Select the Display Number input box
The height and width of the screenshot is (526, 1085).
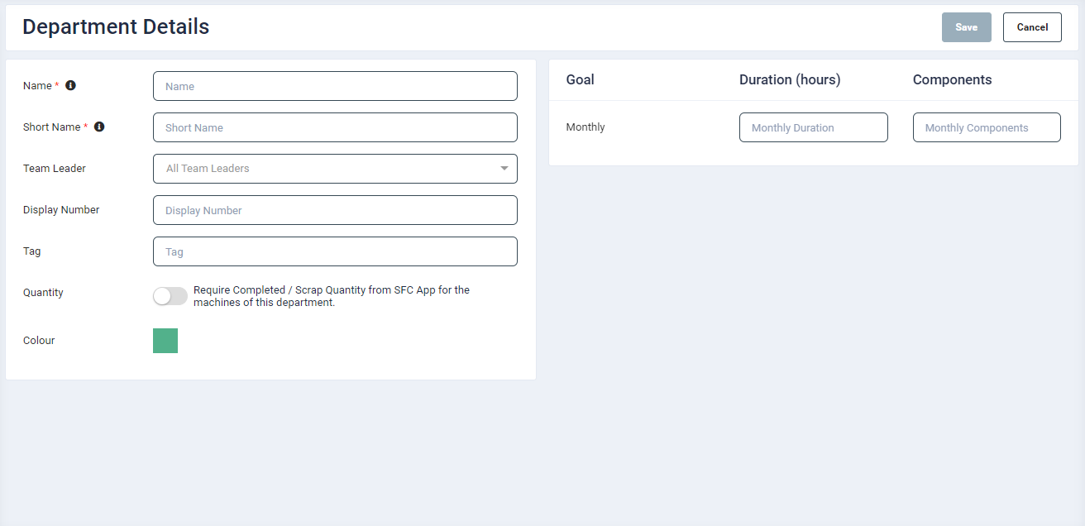point(335,210)
